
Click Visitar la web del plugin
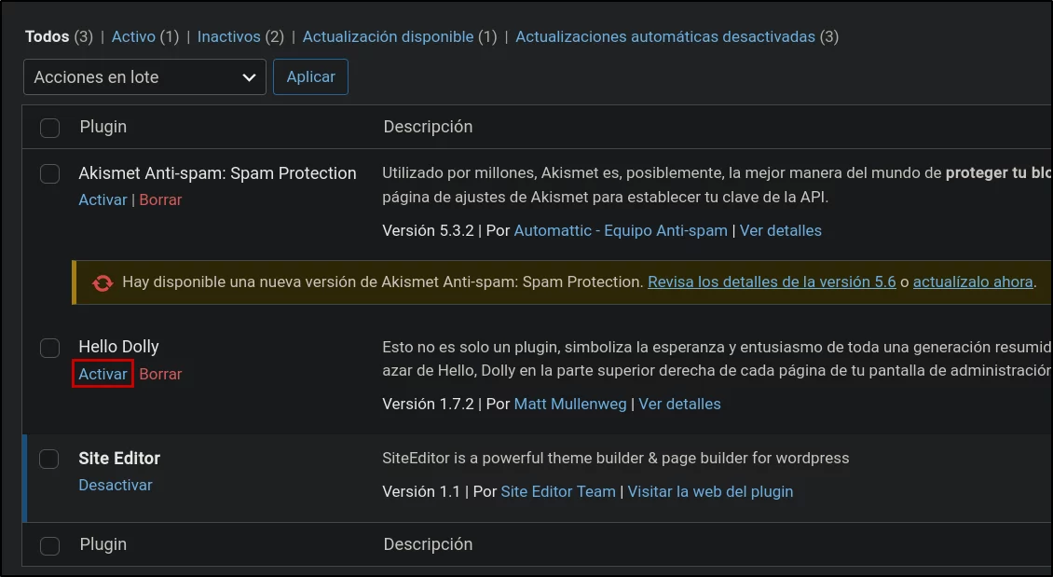(x=710, y=491)
